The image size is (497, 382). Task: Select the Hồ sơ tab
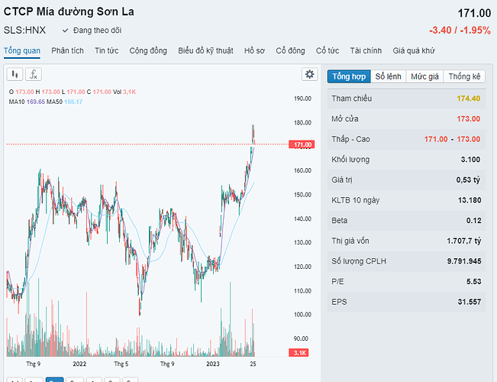pyautogui.click(x=254, y=50)
